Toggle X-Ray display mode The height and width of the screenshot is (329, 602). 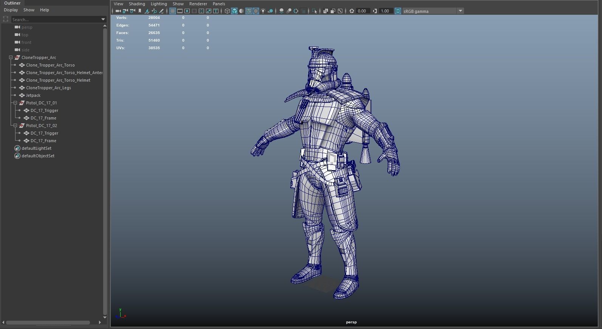[326, 11]
